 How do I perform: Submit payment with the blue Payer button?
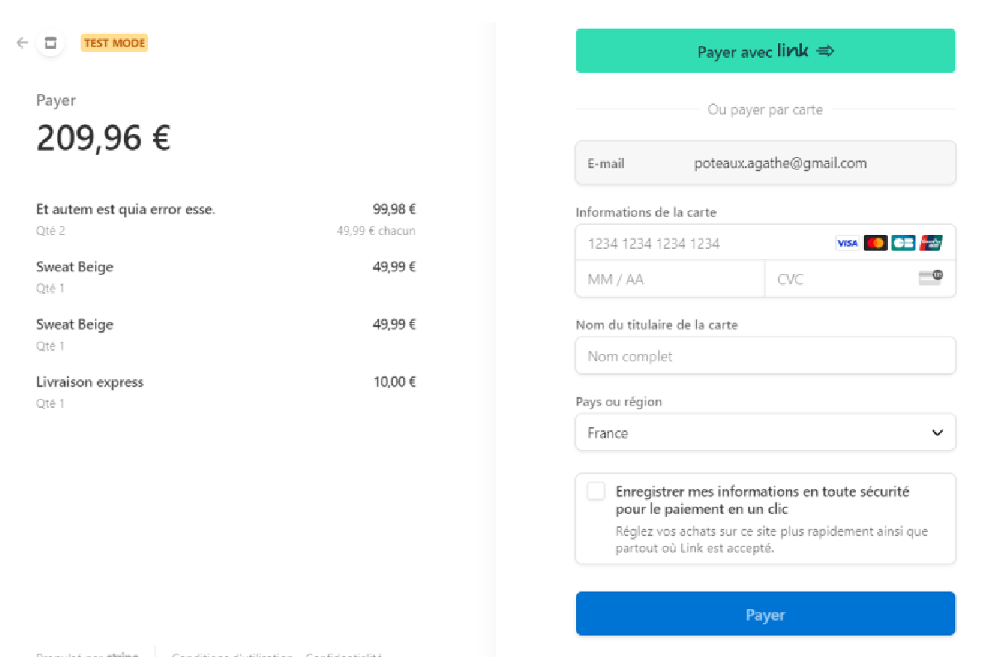click(x=766, y=614)
